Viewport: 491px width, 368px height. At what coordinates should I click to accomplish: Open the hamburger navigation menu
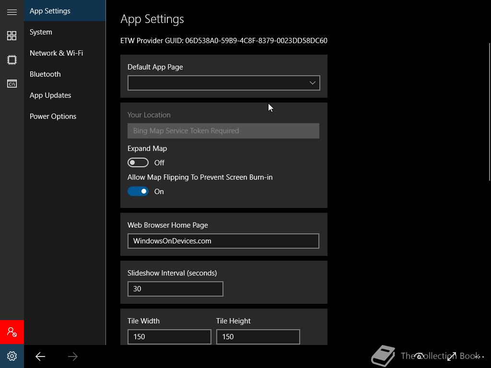click(12, 12)
